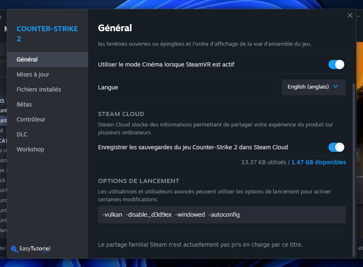Select the Général tab in sidebar
The height and width of the screenshot is (267, 363).
coord(47,59)
